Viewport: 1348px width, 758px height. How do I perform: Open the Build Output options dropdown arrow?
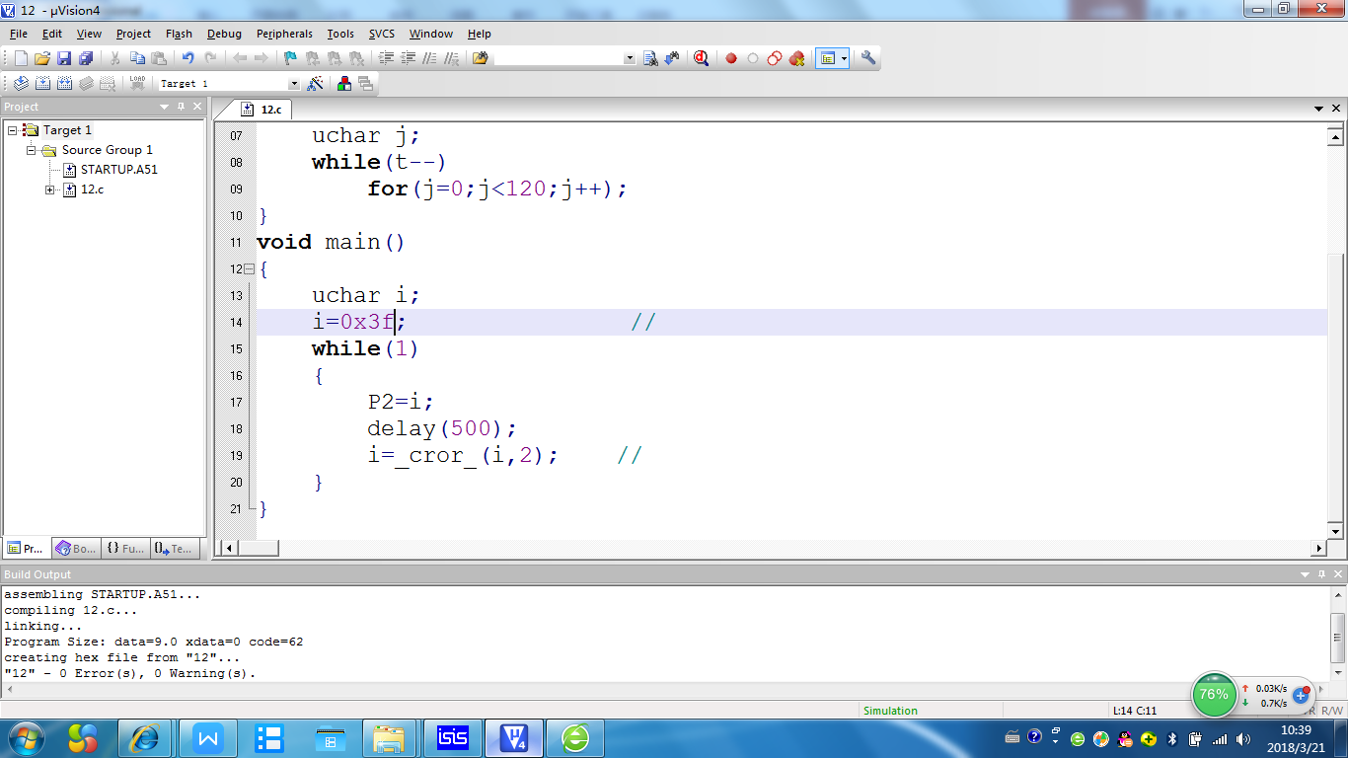tap(1304, 574)
